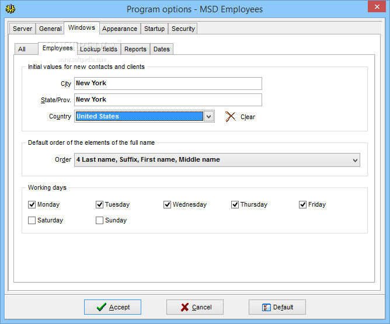Select the Windows tab

coord(82,27)
